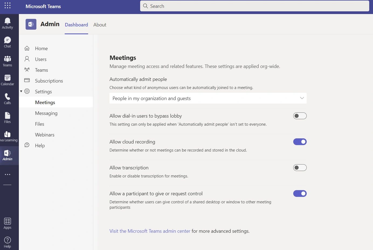Open Messaging settings in sidebar
The image size is (373, 250).
tap(46, 113)
